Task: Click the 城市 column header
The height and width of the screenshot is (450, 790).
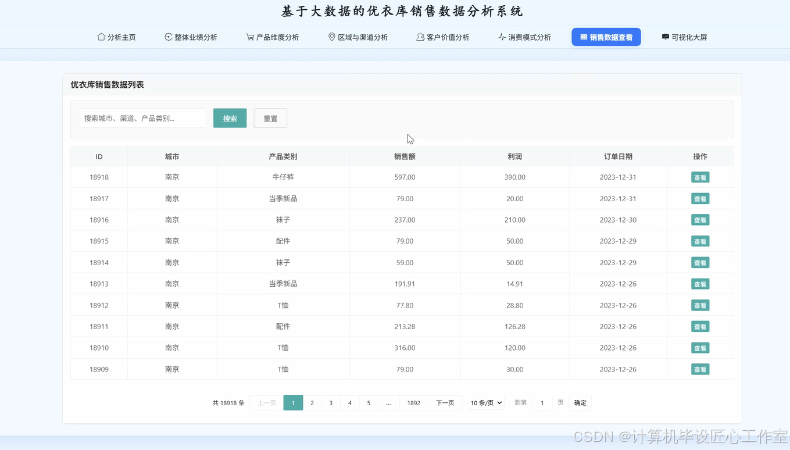Action: click(x=172, y=157)
